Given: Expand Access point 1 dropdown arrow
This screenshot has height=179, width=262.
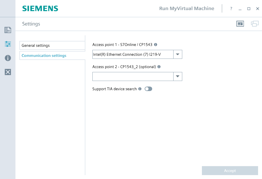Looking at the screenshot, I should [178, 54].
